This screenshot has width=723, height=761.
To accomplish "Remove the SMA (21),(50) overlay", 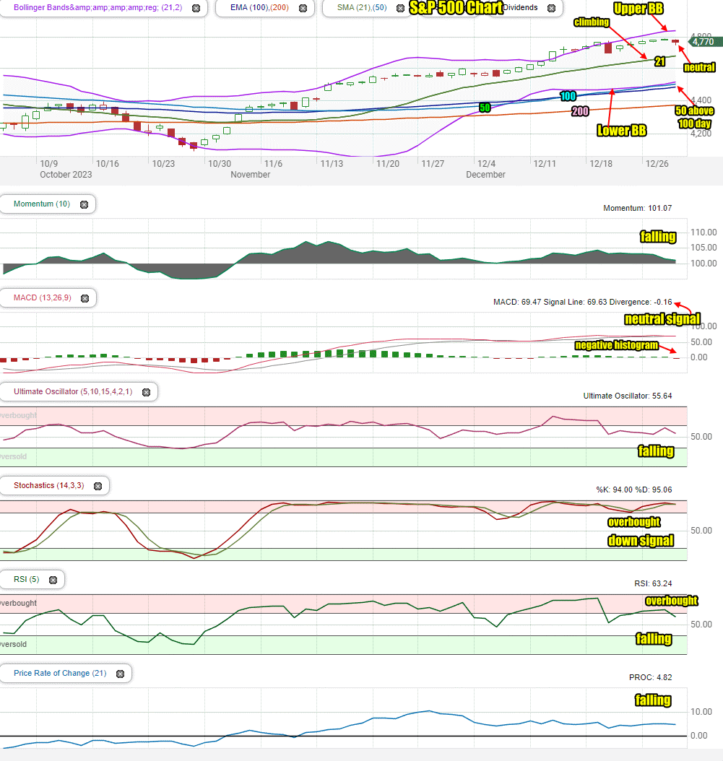I will click(401, 8).
